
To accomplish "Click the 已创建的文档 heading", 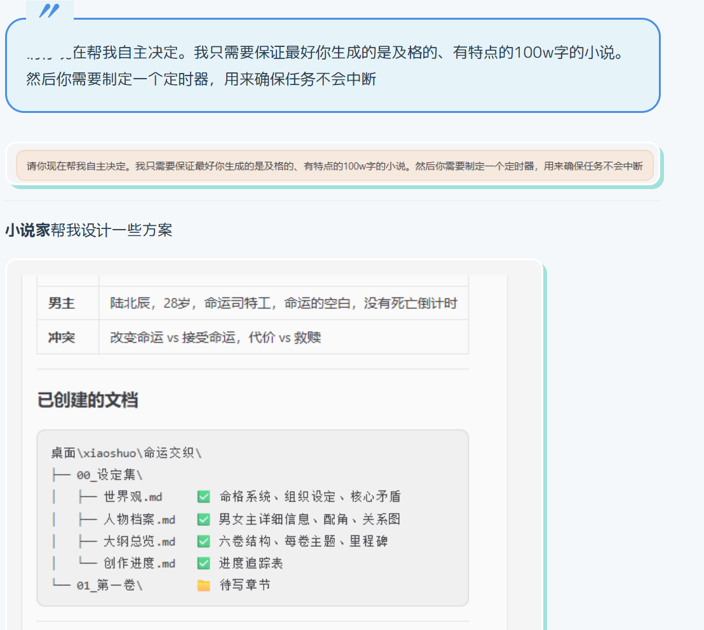I will point(88,400).
